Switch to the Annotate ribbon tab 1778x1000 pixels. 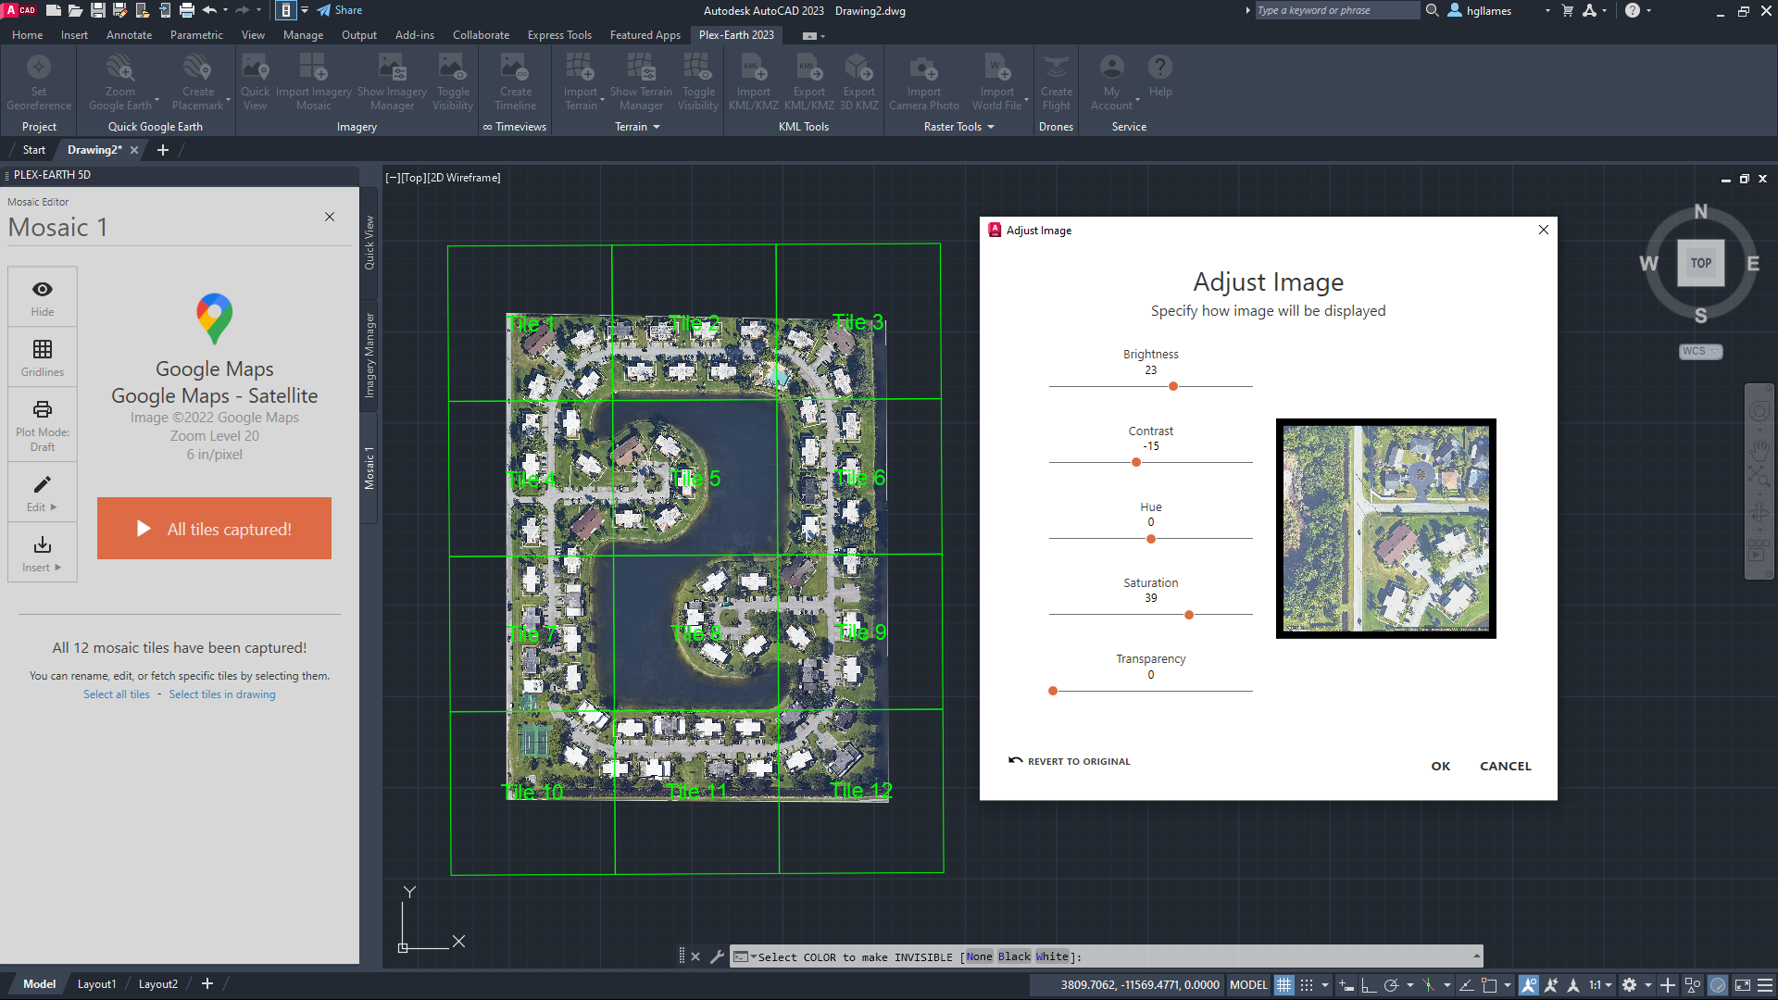(x=129, y=35)
